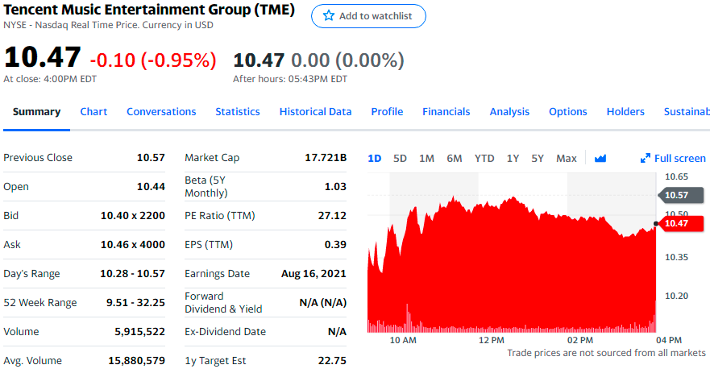Select the Max chart range
The image size is (710, 369).
click(x=567, y=159)
